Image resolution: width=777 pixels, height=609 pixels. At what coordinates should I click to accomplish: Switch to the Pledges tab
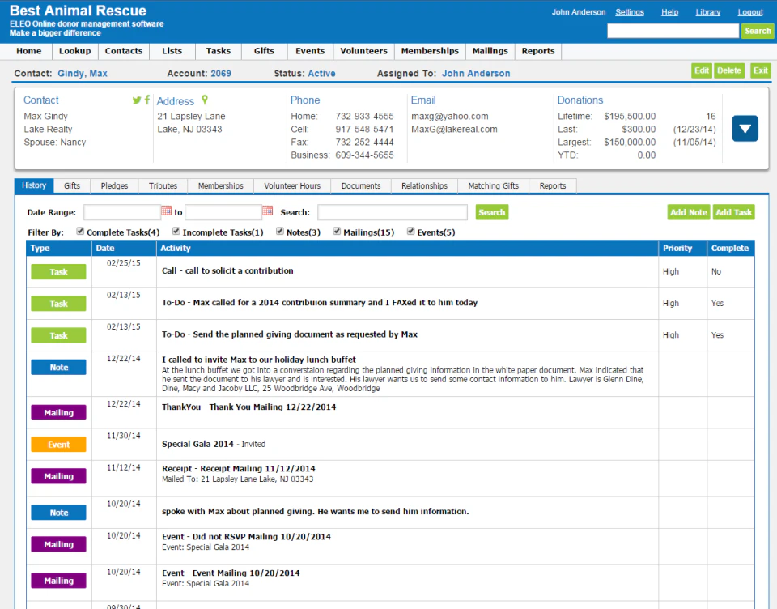point(113,185)
